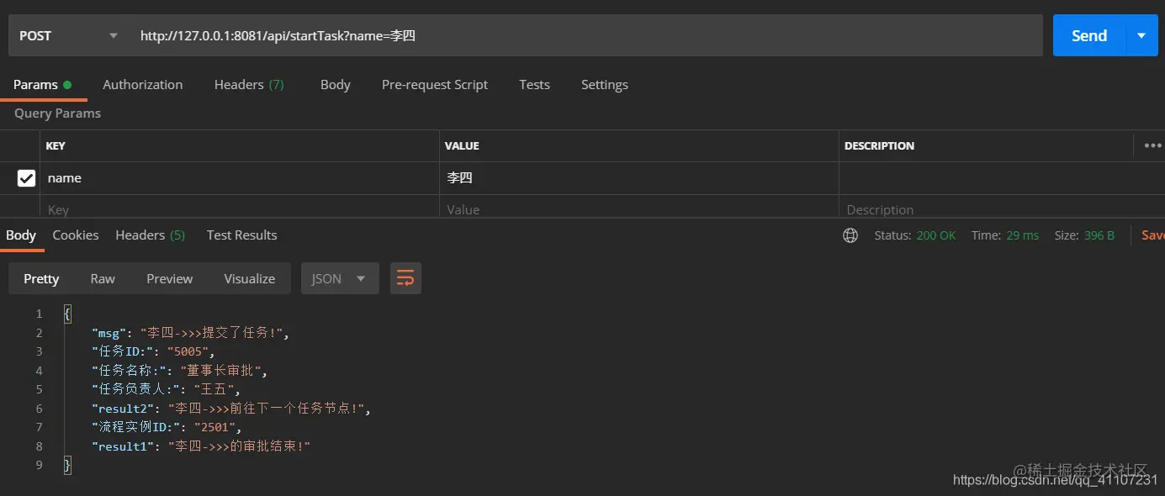The width and height of the screenshot is (1165, 496).
Task: Click the name key cell
Action: click(x=240, y=178)
